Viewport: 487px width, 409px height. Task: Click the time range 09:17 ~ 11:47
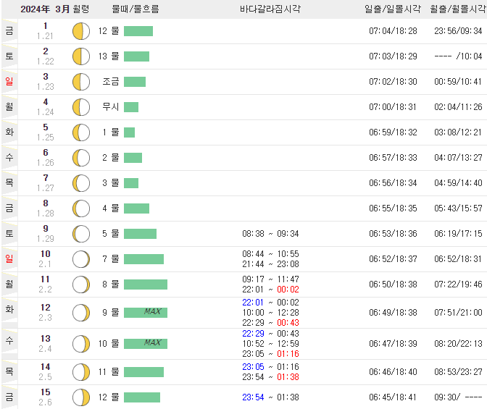(270, 279)
